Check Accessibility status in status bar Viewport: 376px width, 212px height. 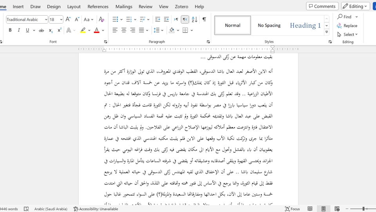coord(96,209)
